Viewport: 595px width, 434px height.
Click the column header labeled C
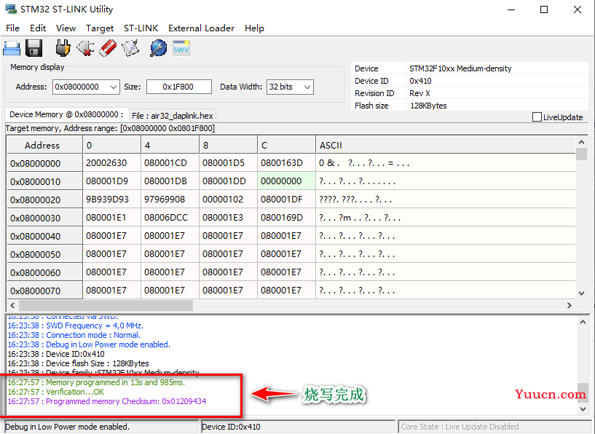(286, 145)
